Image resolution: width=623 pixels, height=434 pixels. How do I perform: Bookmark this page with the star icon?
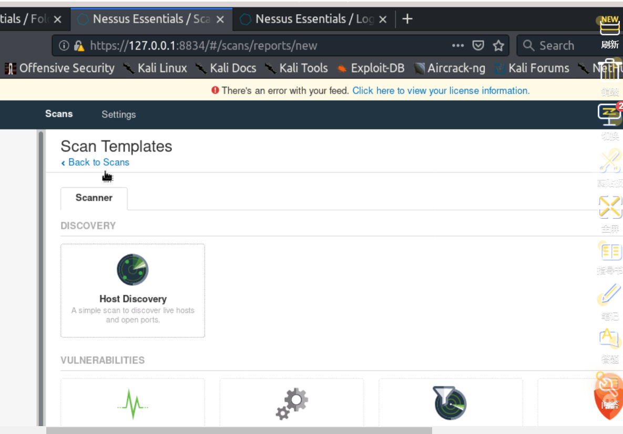tap(498, 46)
